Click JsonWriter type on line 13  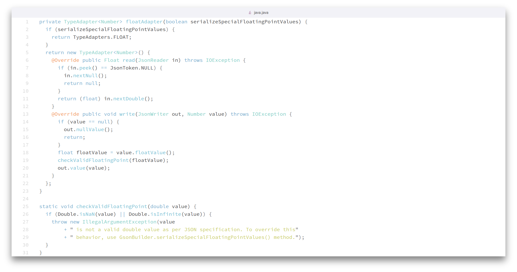pyautogui.click(x=153, y=114)
